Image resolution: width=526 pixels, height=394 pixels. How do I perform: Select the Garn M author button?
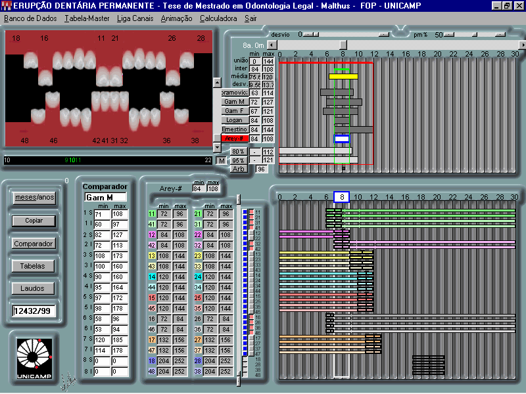(x=235, y=102)
